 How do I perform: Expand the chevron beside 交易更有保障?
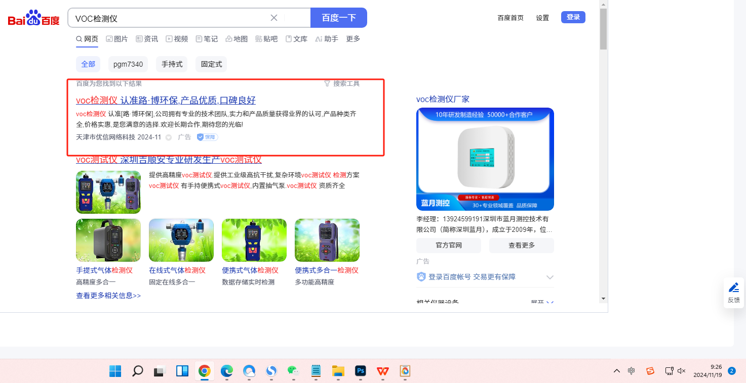pyautogui.click(x=550, y=277)
